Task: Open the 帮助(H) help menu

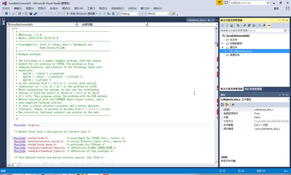Action: click(x=158, y=8)
